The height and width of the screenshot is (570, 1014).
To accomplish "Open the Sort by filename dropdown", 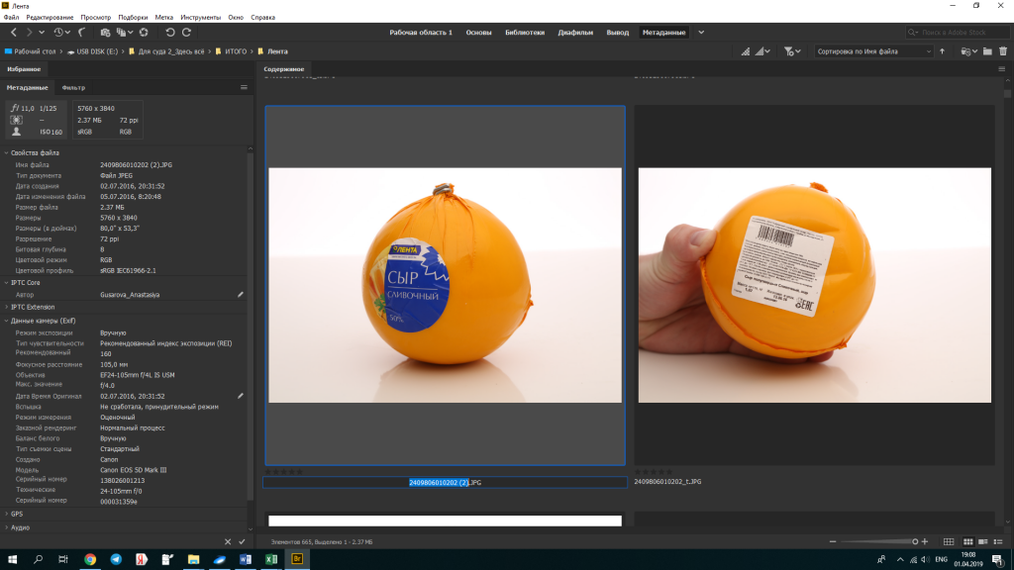I will [872, 51].
